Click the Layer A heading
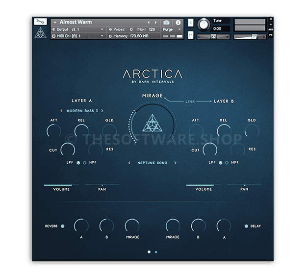 pyautogui.click(x=81, y=101)
